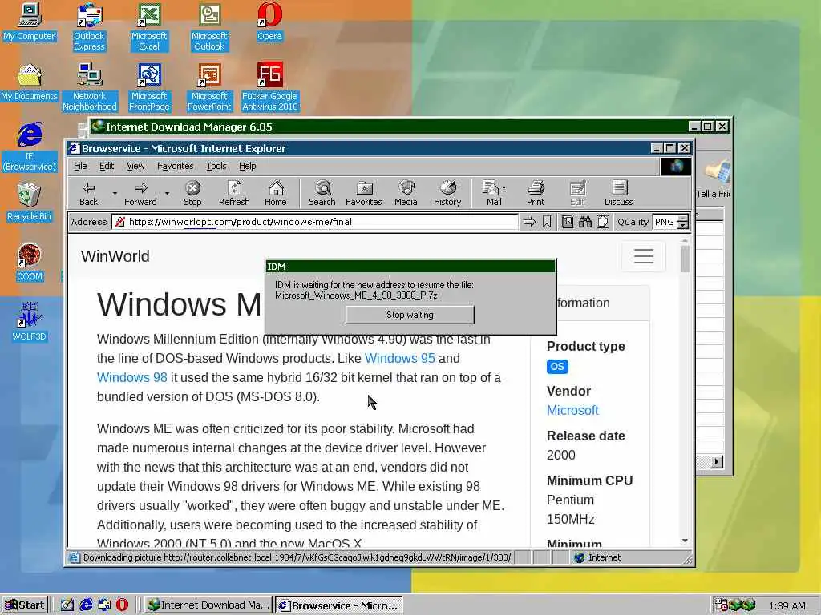Click the binoculars find icon
This screenshot has width=821, height=615.
[x=584, y=222]
